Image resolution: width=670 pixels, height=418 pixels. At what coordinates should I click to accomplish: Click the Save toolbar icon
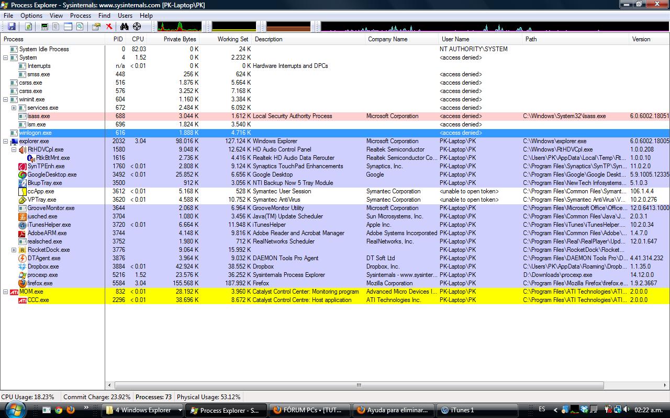(x=12, y=27)
